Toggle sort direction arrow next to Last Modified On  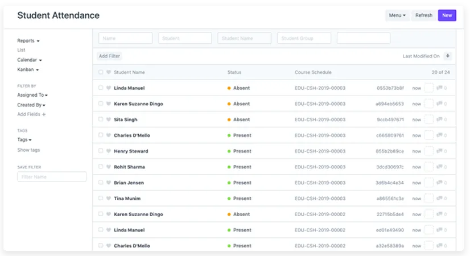(448, 56)
